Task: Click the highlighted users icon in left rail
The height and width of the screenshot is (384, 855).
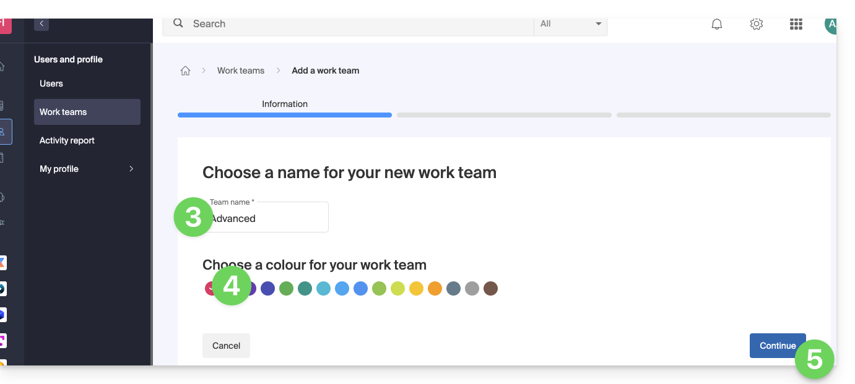Action: pyautogui.click(x=3, y=131)
